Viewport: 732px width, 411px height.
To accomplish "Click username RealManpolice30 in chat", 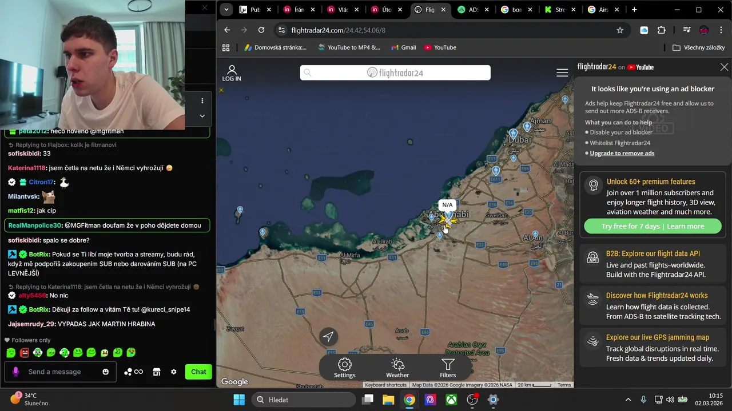I will (x=34, y=225).
